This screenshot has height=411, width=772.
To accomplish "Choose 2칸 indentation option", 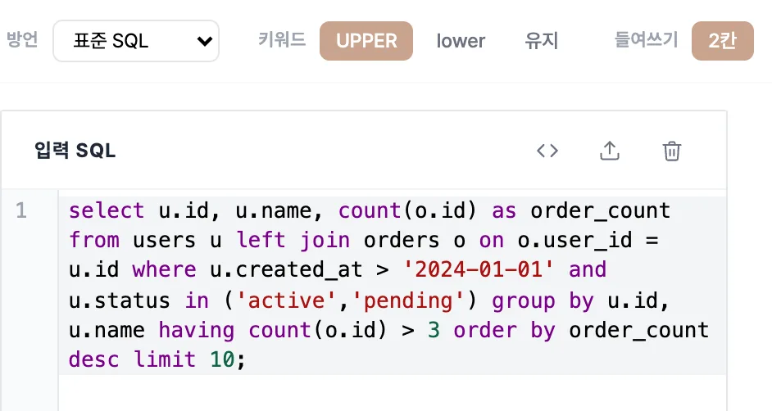I will pyautogui.click(x=722, y=41).
